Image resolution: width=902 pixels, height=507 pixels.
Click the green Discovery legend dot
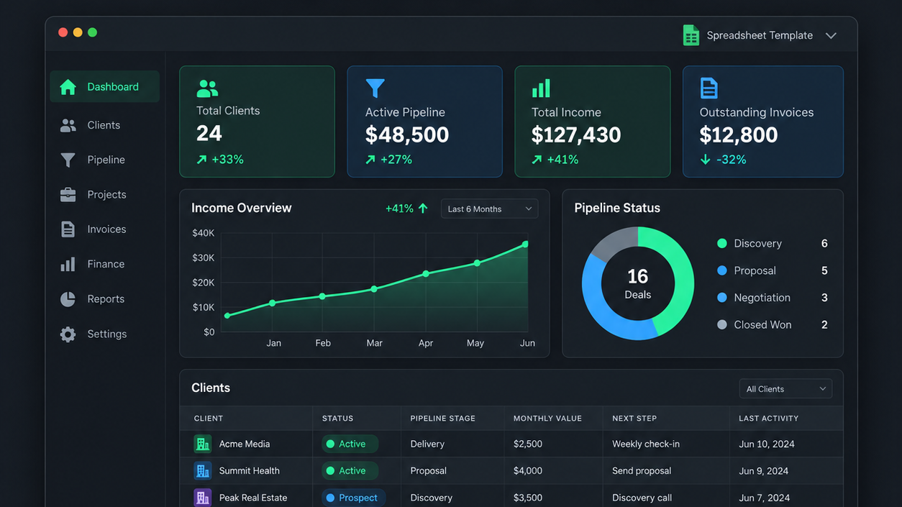click(722, 244)
